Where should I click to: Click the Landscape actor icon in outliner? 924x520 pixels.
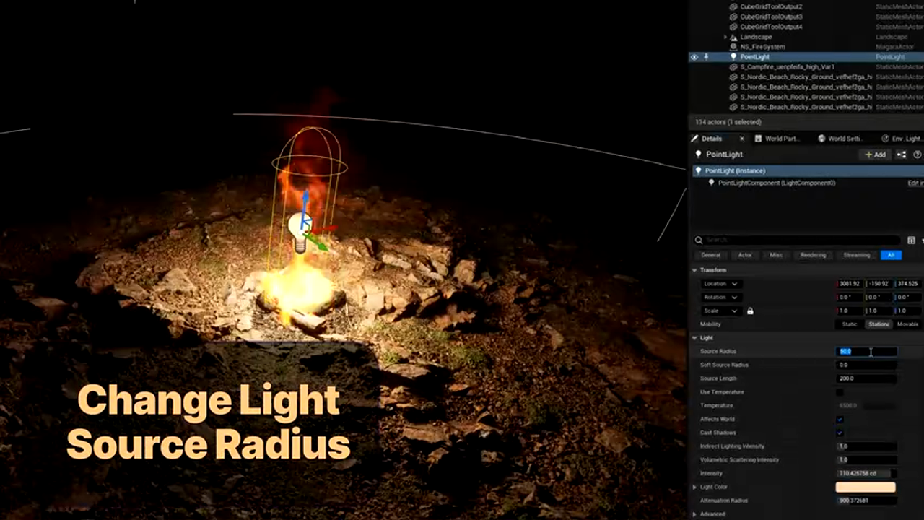click(733, 37)
